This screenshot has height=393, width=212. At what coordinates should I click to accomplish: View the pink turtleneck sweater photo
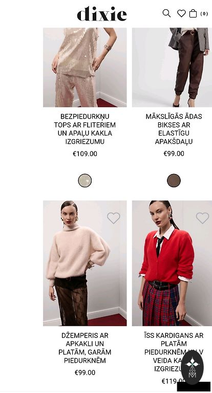(85, 263)
